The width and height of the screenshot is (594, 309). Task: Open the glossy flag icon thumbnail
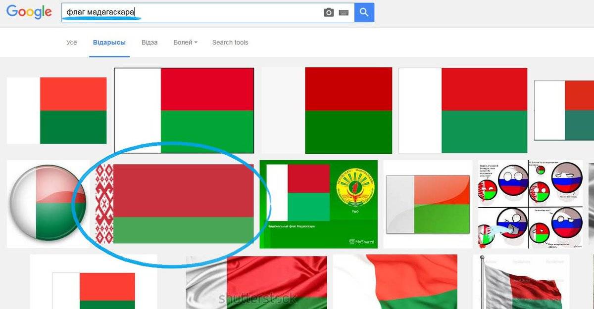(428, 204)
